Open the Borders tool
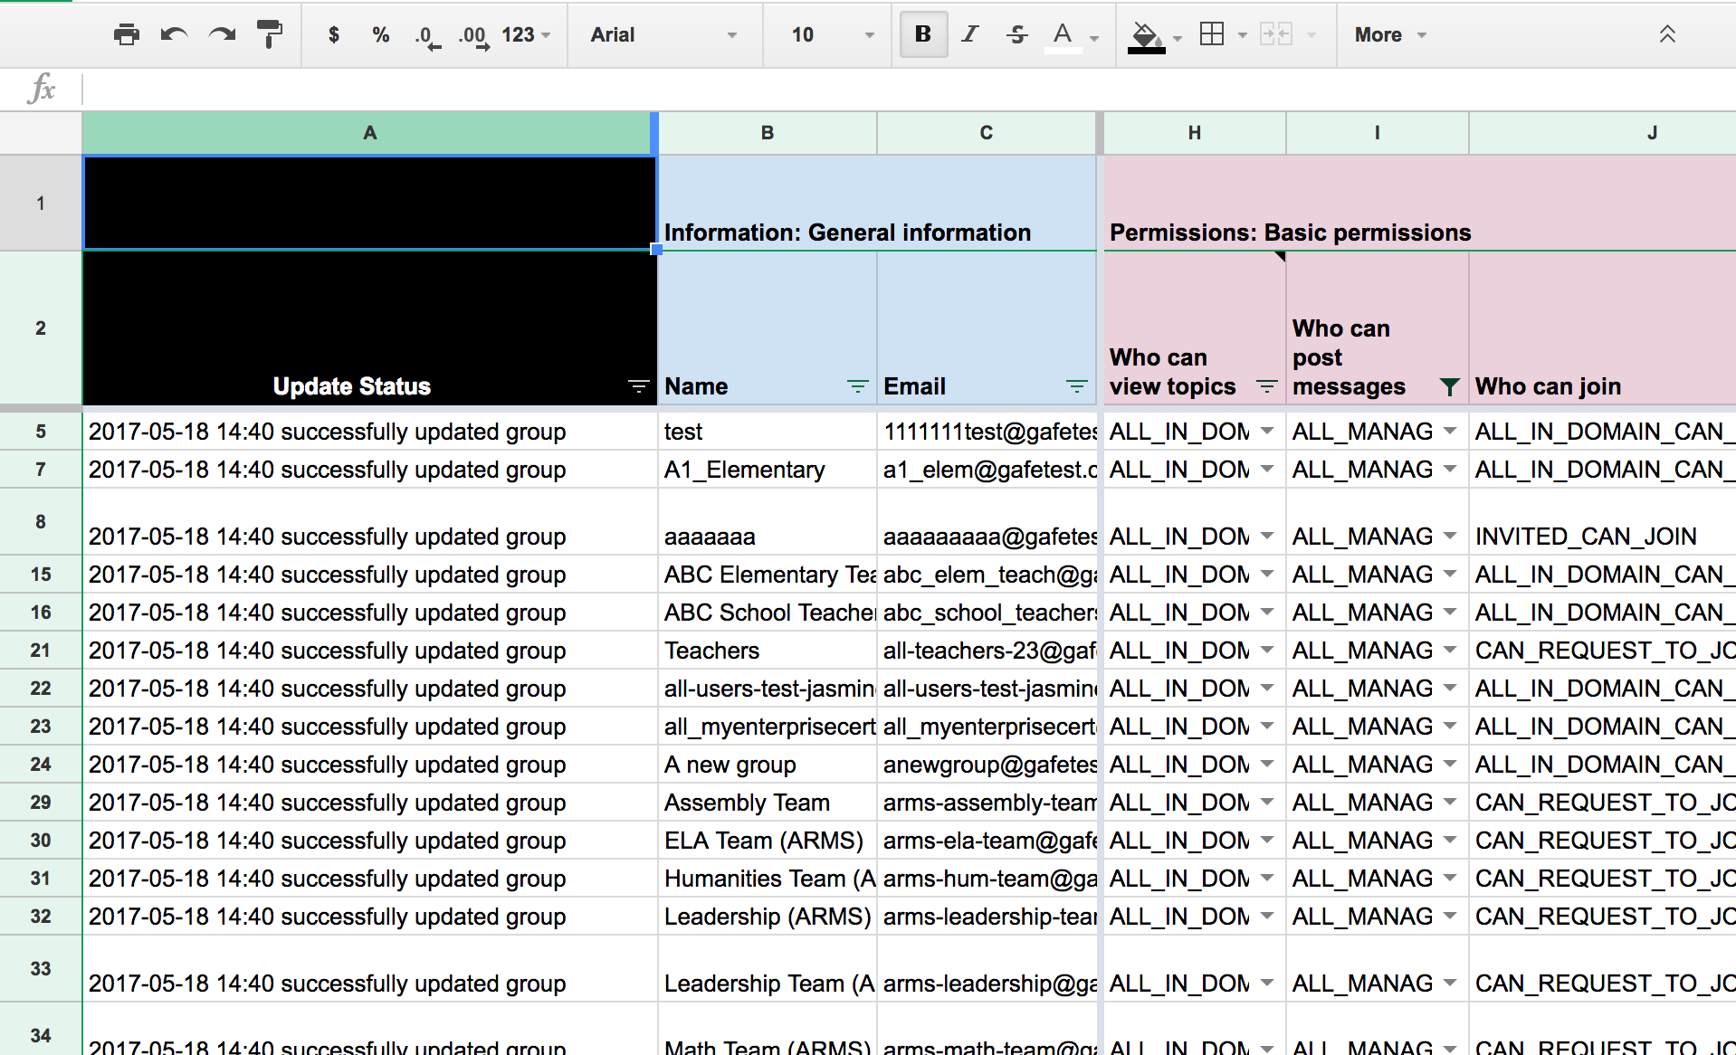 point(1211,35)
